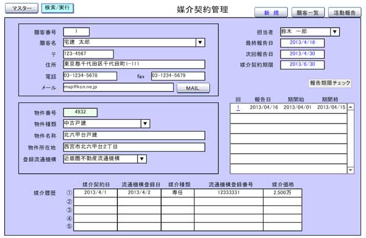366x238 pixels.
Task: Click the 物件番号 field 4932
Action: (81, 113)
